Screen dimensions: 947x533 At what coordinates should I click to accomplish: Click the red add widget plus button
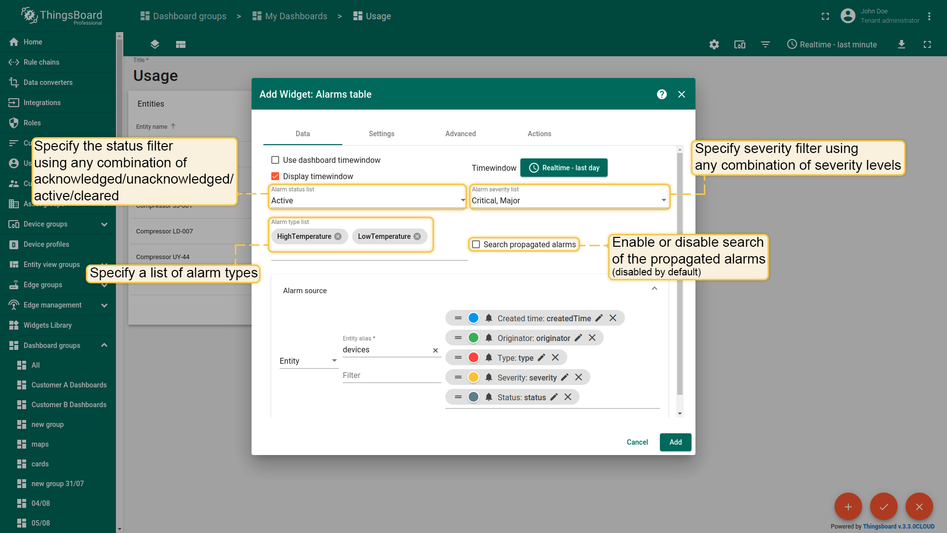click(x=848, y=507)
